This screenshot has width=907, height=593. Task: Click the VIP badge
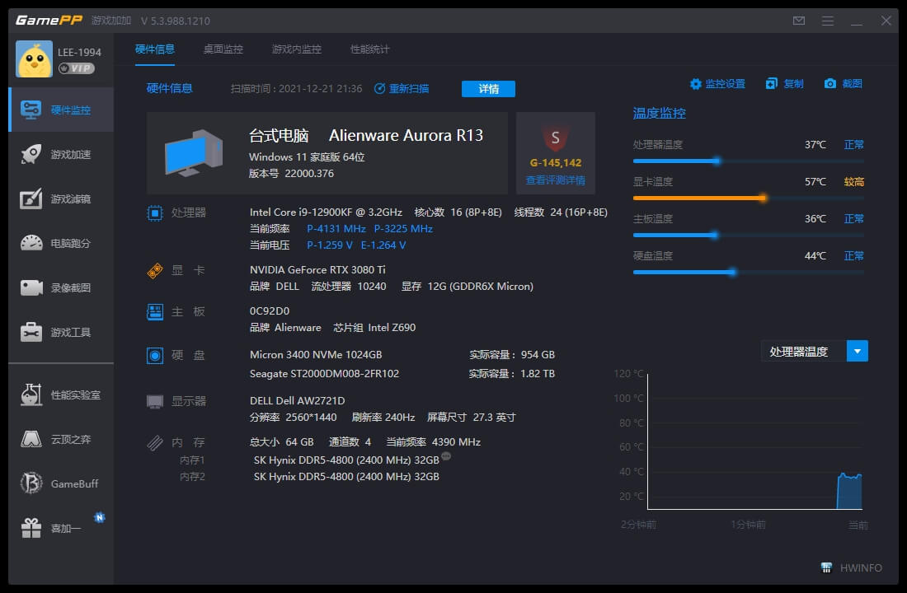[77, 68]
